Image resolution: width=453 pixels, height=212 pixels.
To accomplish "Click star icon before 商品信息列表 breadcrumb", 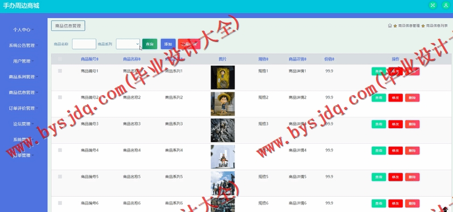I will tap(423, 26).
